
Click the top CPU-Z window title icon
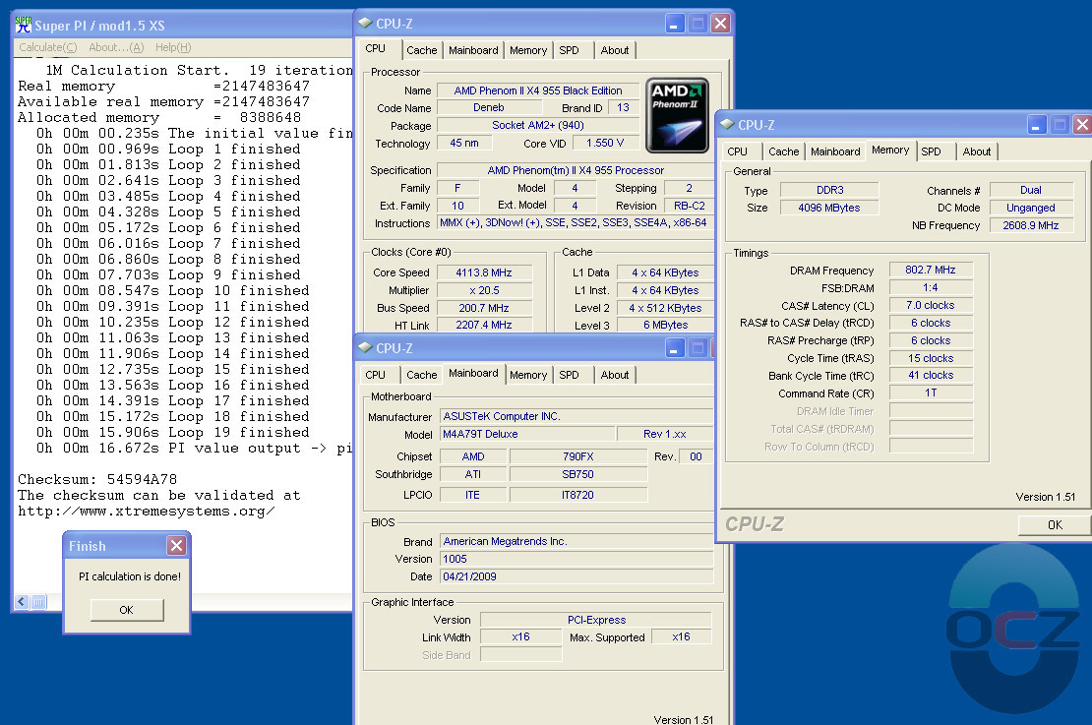pyautogui.click(x=365, y=23)
